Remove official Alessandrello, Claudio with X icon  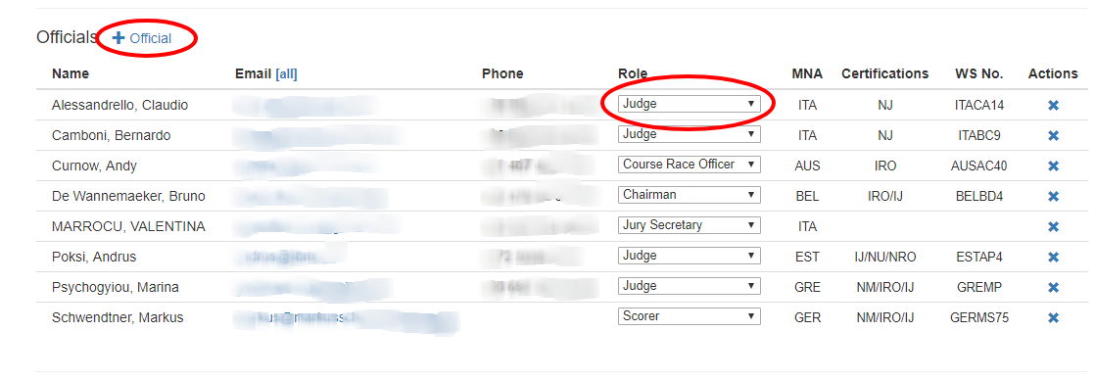pos(1053,106)
